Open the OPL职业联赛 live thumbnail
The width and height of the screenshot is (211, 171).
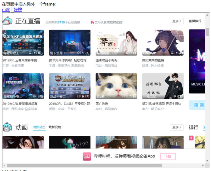coord(70,86)
